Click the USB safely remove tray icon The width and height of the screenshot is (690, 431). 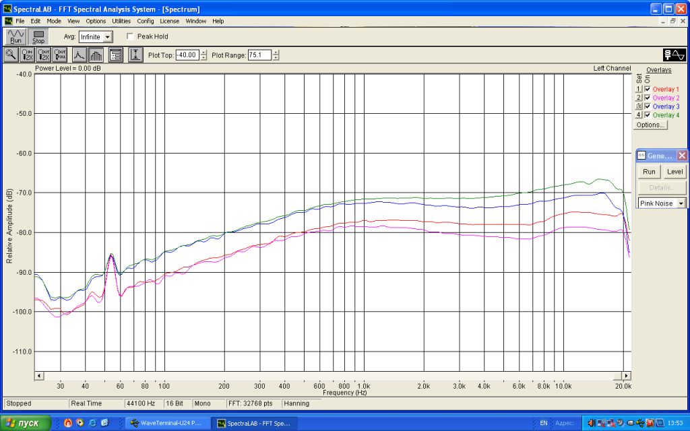(640, 423)
